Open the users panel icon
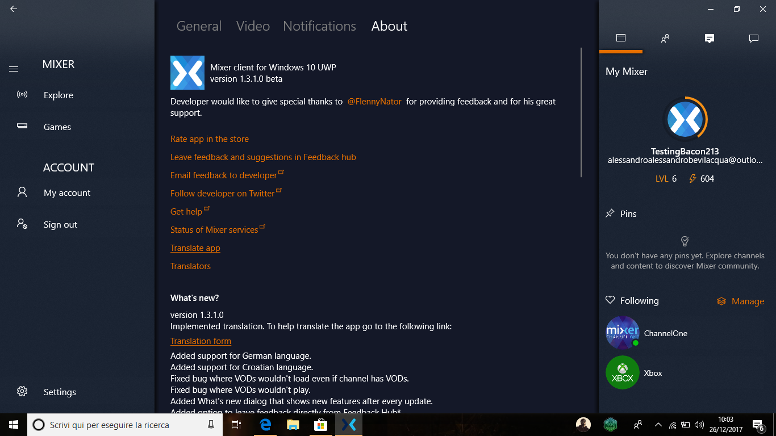776x436 pixels. (665, 38)
